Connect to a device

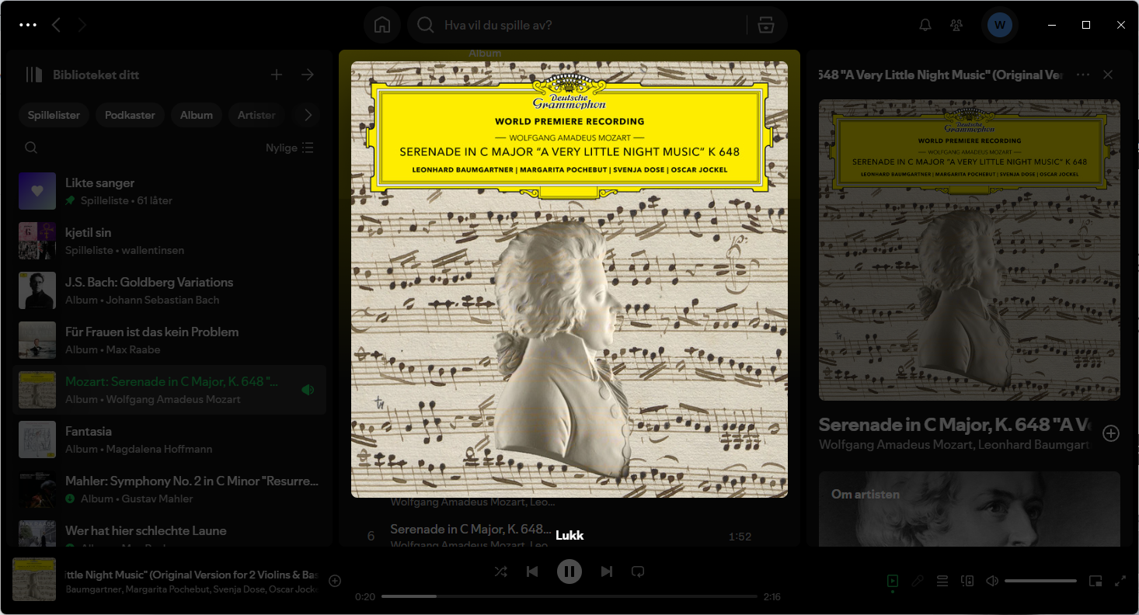click(x=967, y=581)
